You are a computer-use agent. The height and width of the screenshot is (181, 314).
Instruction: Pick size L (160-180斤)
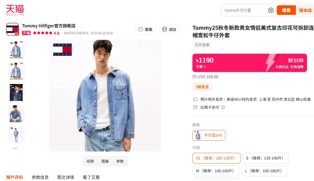click(x=264, y=171)
